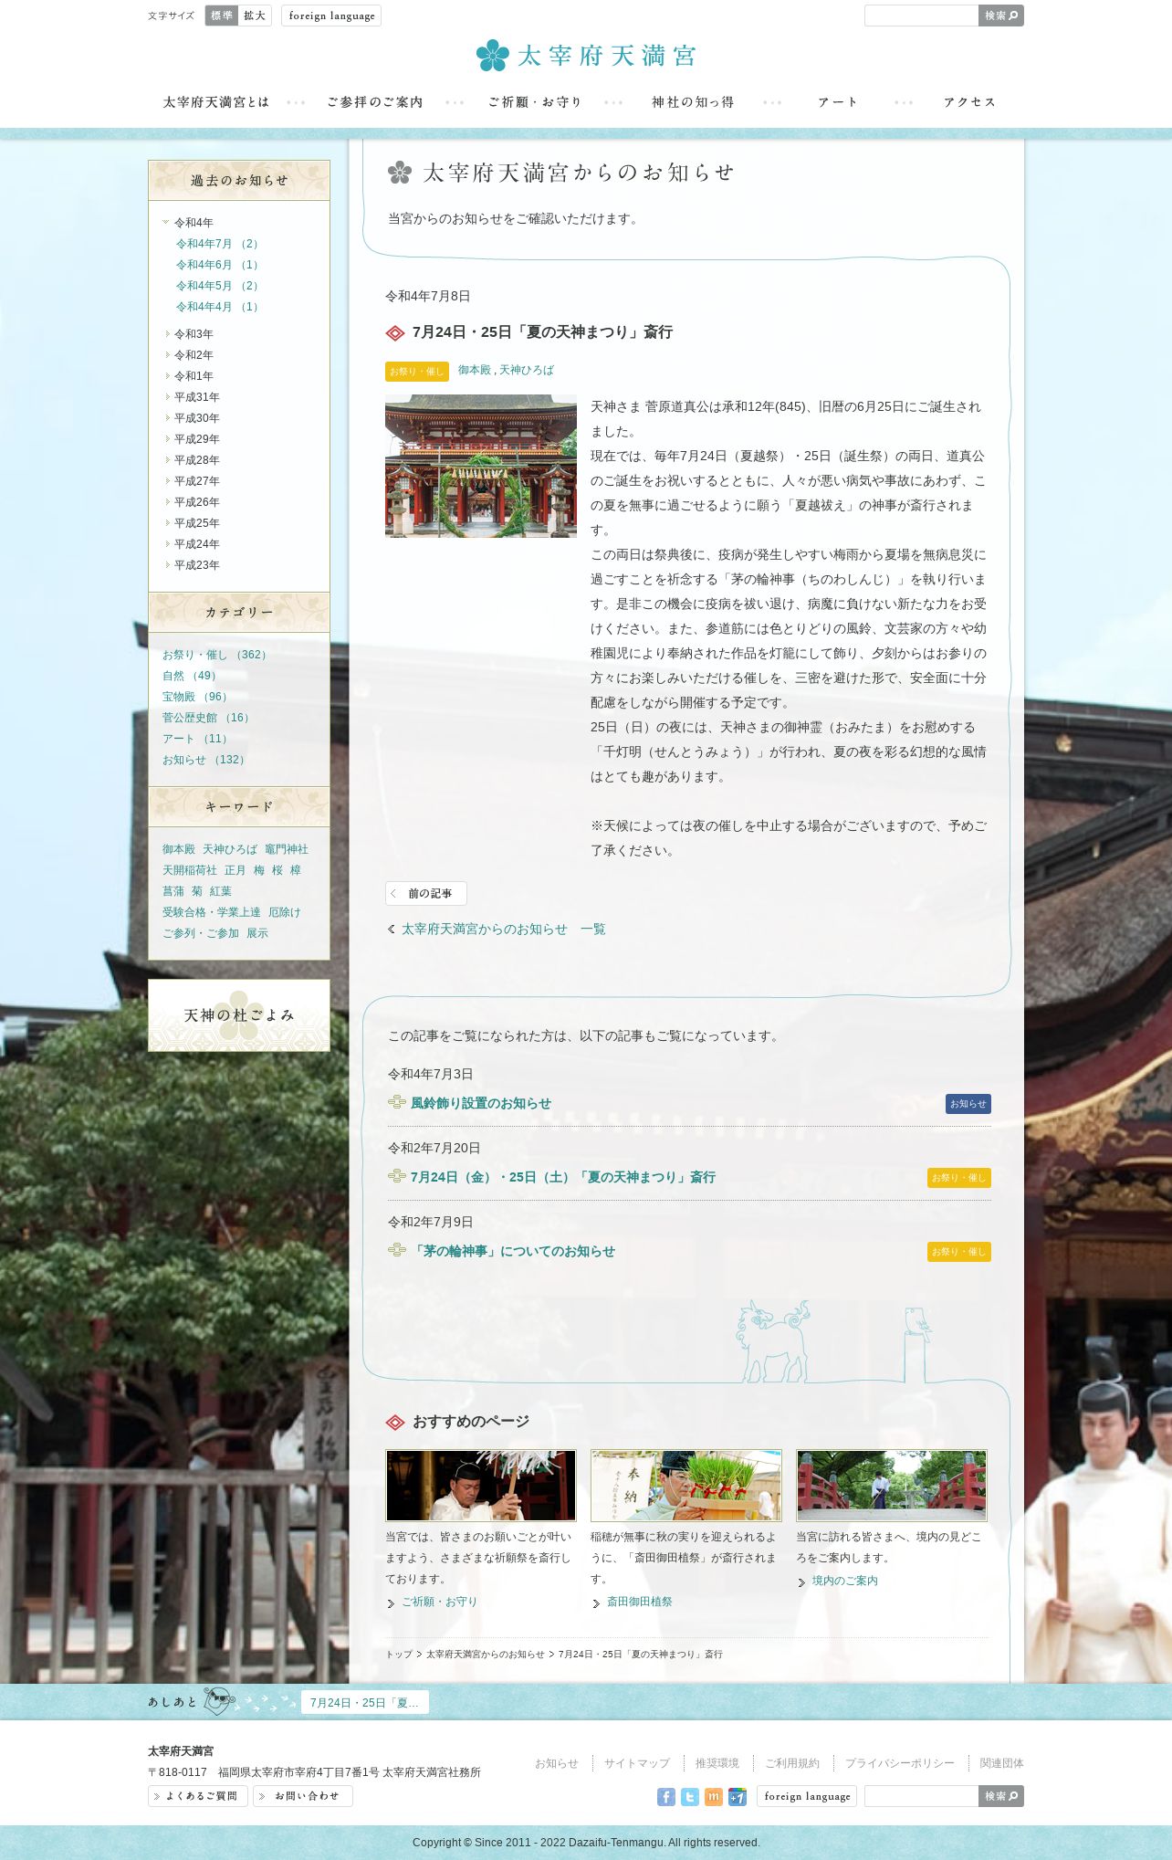The height and width of the screenshot is (1860, 1172).
Task: Open the 天神の杜ごよみ banner
Action: click(x=239, y=1015)
